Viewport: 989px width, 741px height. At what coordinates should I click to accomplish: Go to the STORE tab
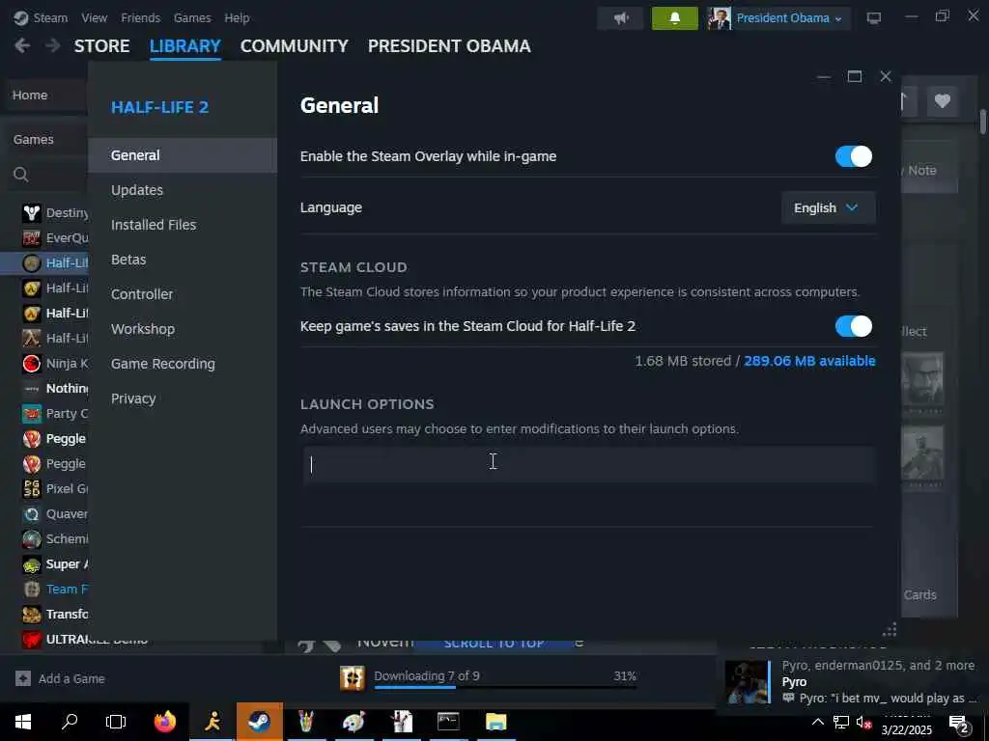pos(102,46)
